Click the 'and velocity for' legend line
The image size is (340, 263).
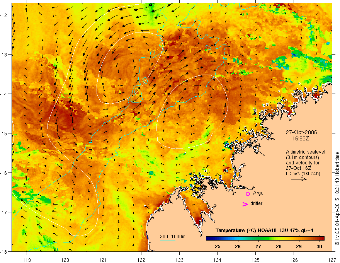[x=303, y=163]
